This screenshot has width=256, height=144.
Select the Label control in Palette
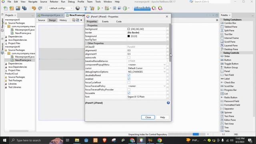[227, 79]
